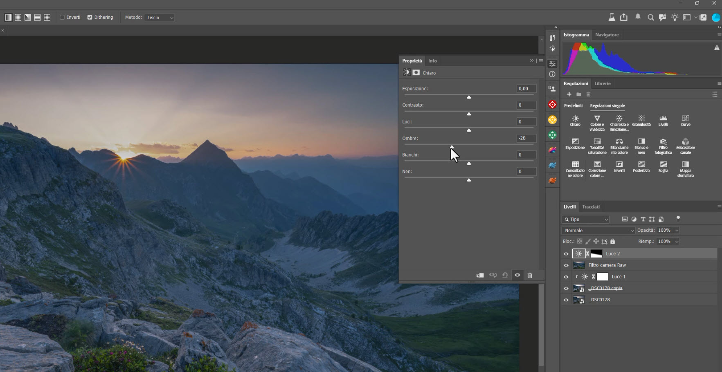Hide the Filtro camera Raw layer

point(566,265)
